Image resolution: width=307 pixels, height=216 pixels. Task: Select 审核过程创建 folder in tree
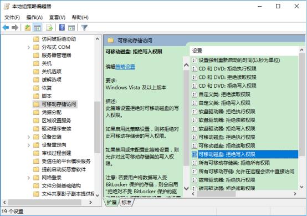(57, 153)
